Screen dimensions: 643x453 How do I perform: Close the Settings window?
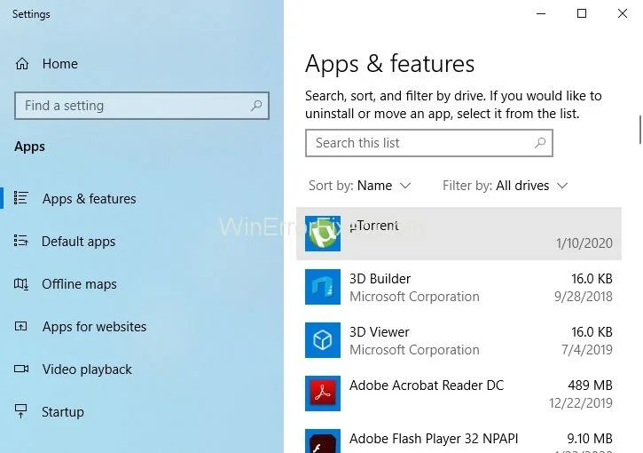(x=622, y=13)
